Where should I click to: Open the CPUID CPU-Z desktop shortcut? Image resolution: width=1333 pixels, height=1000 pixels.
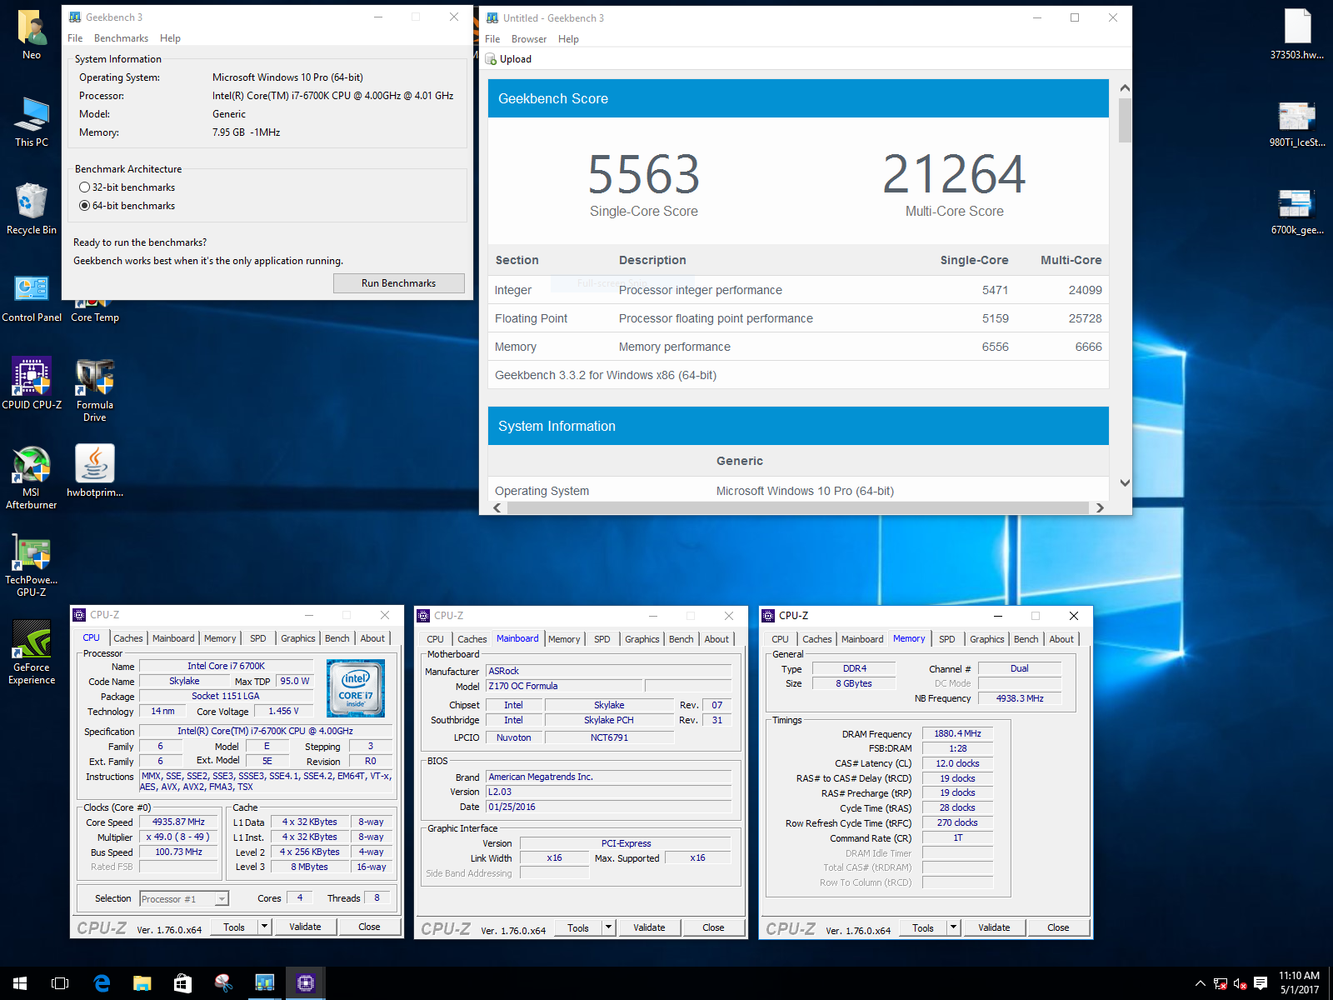tap(32, 383)
